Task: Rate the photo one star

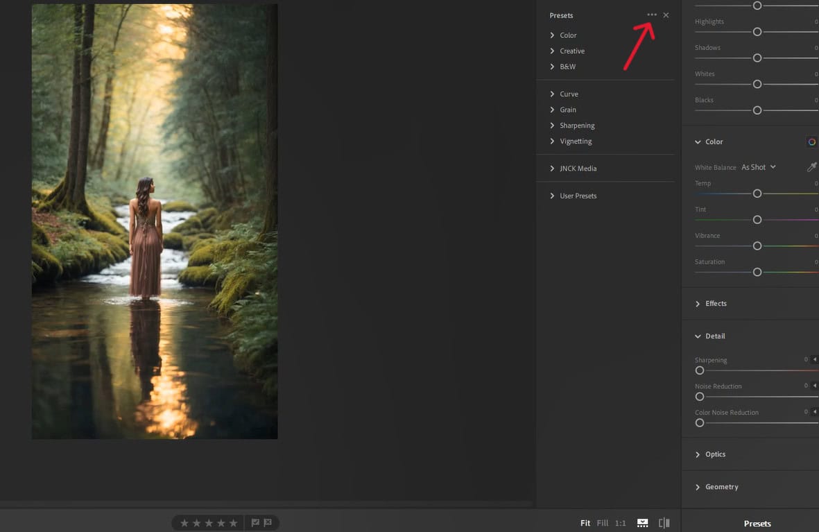Action: tap(184, 522)
